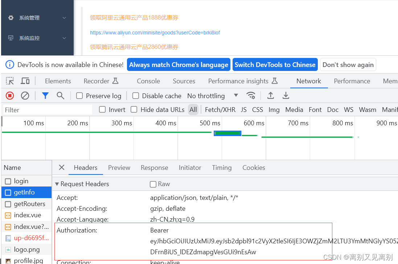Click the inspect element selector icon
This screenshot has height=264, width=398.
point(10,81)
